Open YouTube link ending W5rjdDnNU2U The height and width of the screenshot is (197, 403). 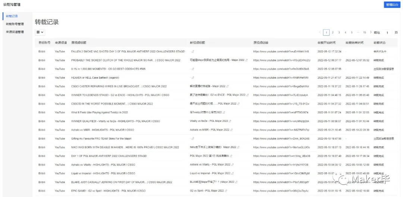(282, 60)
